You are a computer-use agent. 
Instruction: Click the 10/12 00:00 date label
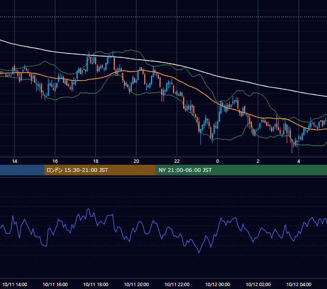[217, 284]
